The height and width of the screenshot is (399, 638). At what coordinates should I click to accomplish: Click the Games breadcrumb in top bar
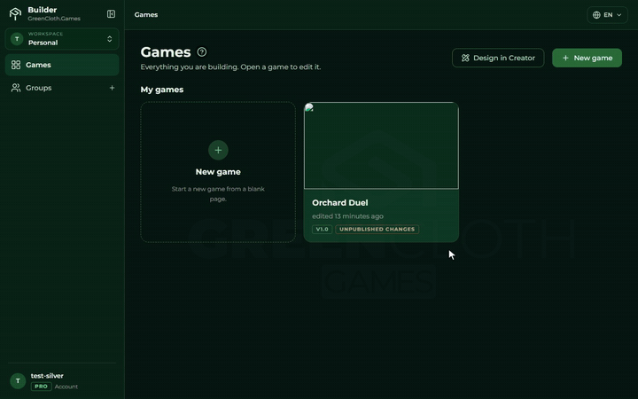pos(146,15)
